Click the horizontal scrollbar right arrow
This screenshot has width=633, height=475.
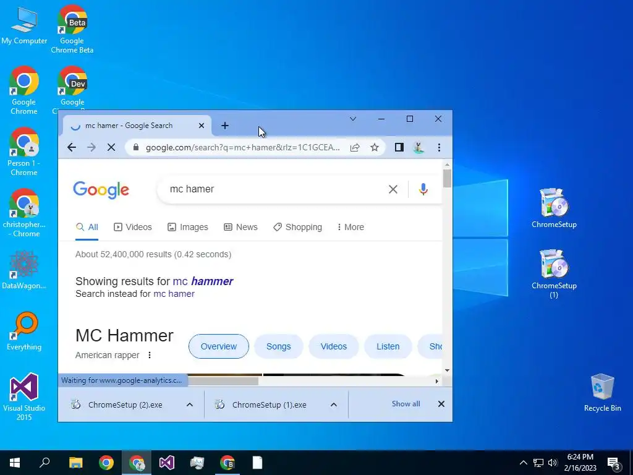tap(437, 381)
